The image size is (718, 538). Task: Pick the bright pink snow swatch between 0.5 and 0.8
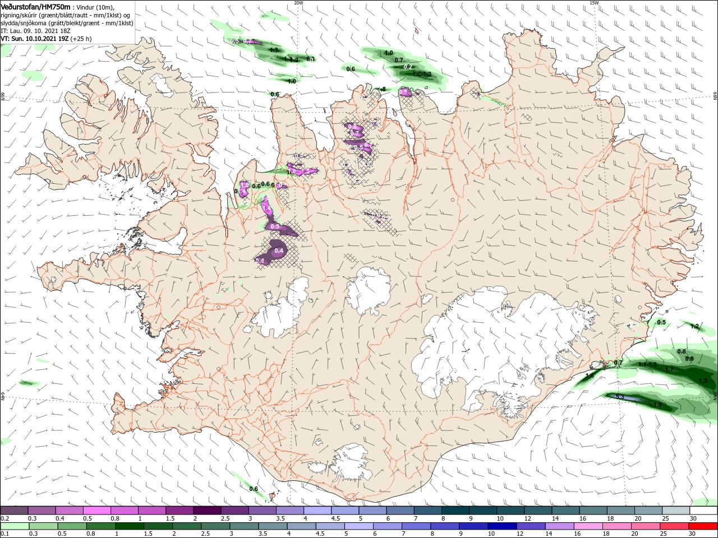pyautogui.click(x=96, y=511)
